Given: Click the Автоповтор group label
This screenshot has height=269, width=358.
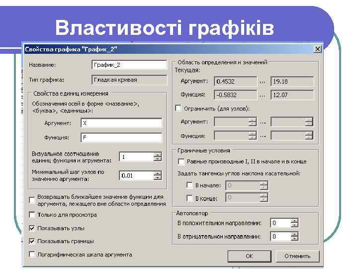Looking at the screenshot, I should 192,213.
